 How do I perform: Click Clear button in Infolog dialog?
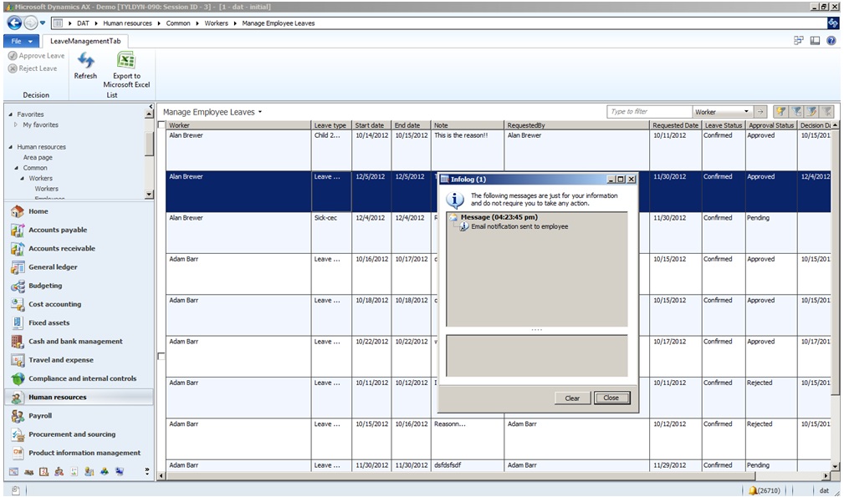point(573,398)
